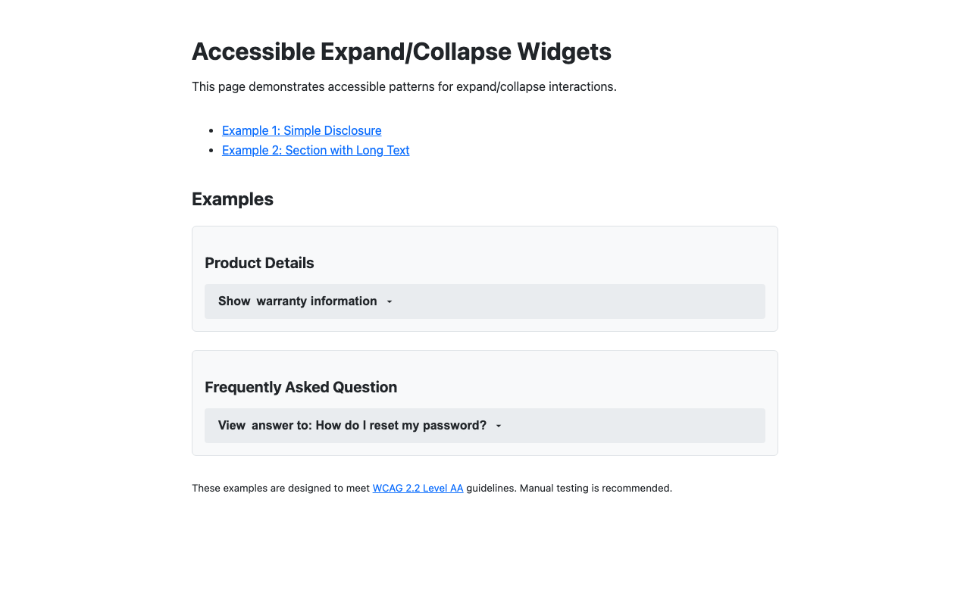Toggle the 'Show warranty information' control
The image size is (970, 606).
pyautogui.click(x=484, y=301)
